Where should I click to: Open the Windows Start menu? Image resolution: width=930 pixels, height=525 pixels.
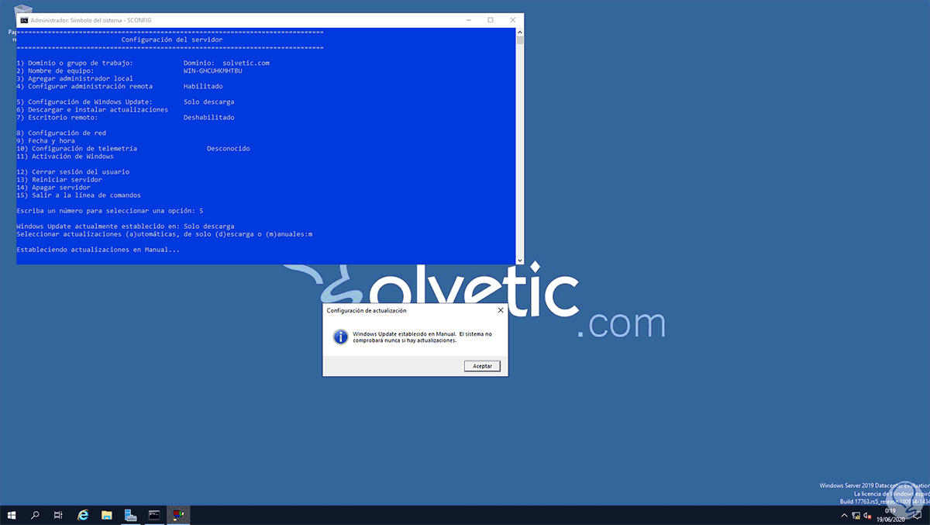(x=12, y=515)
